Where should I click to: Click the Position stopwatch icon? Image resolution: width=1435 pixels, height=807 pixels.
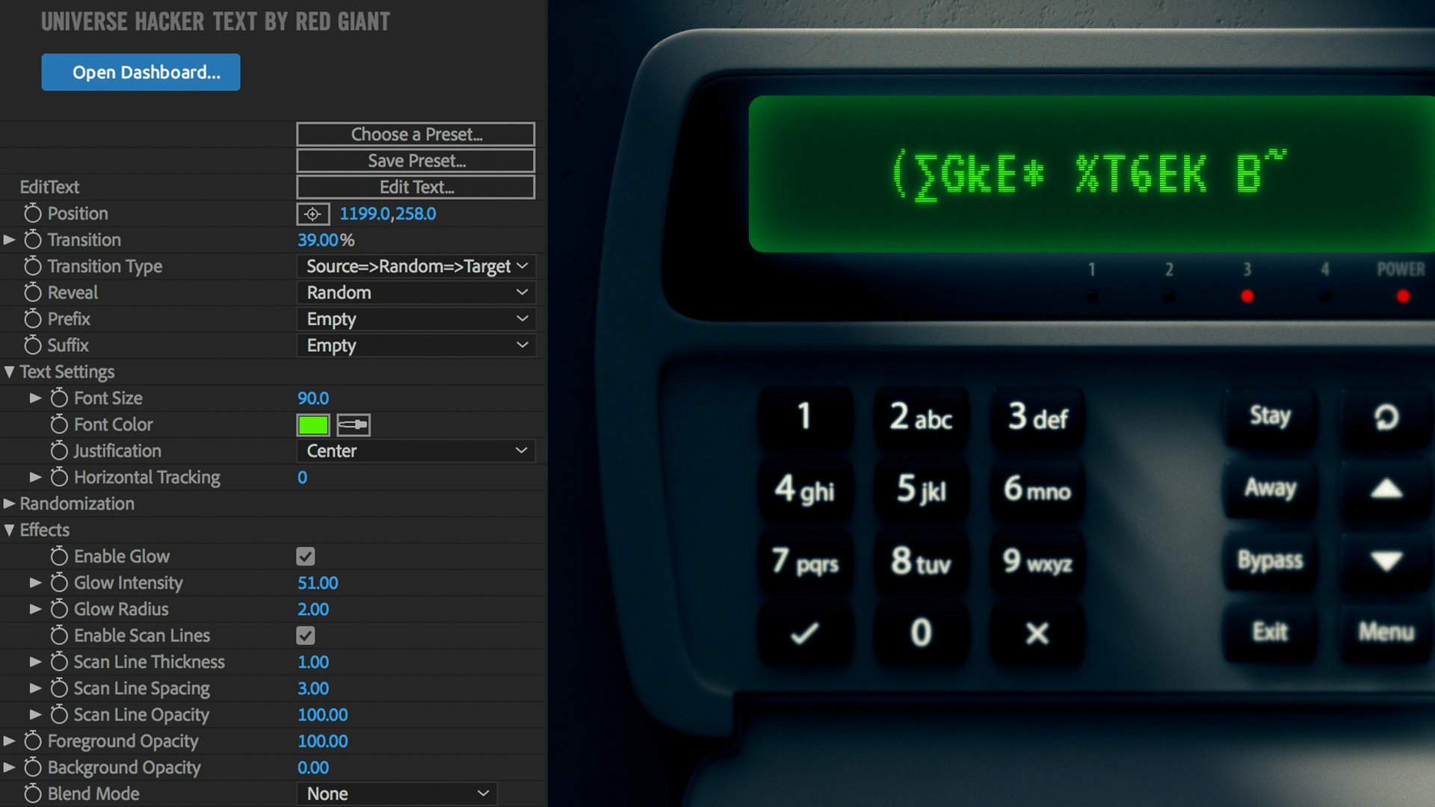(x=32, y=214)
